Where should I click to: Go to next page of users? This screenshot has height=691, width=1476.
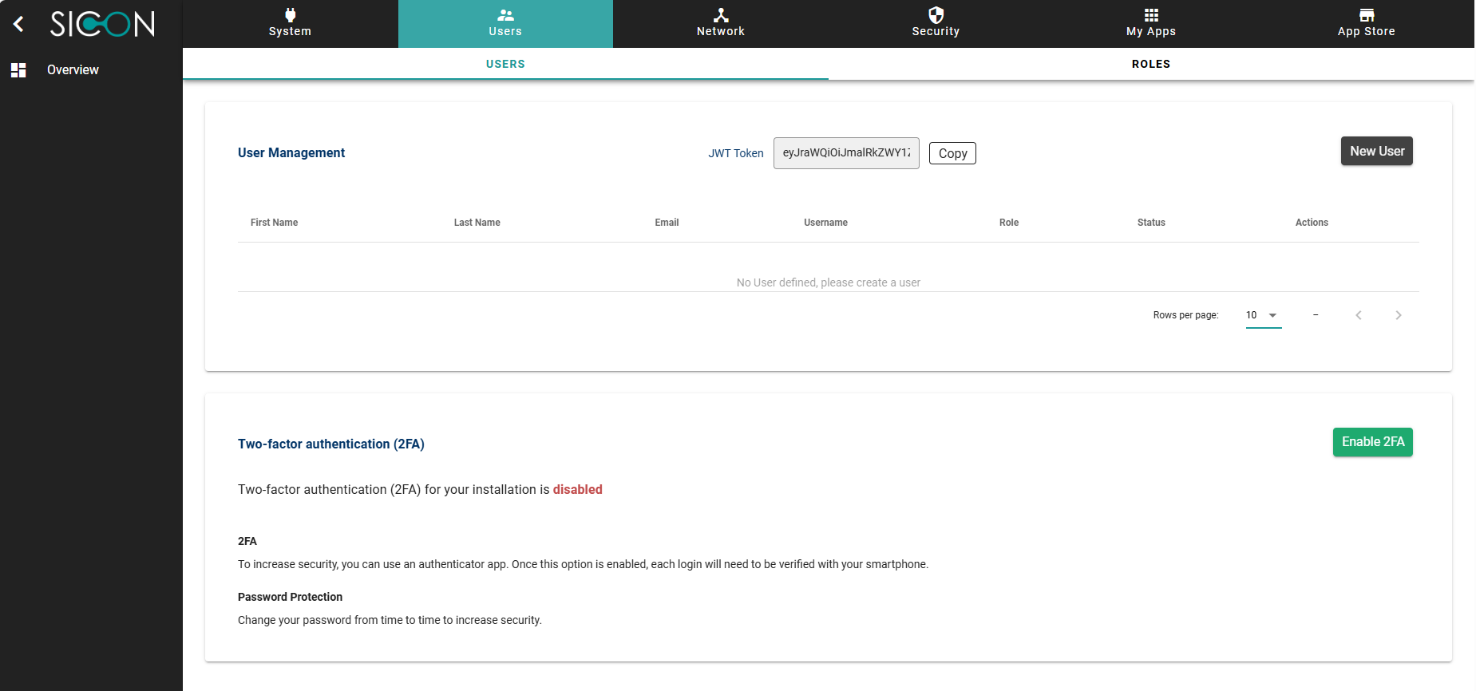click(x=1398, y=315)
